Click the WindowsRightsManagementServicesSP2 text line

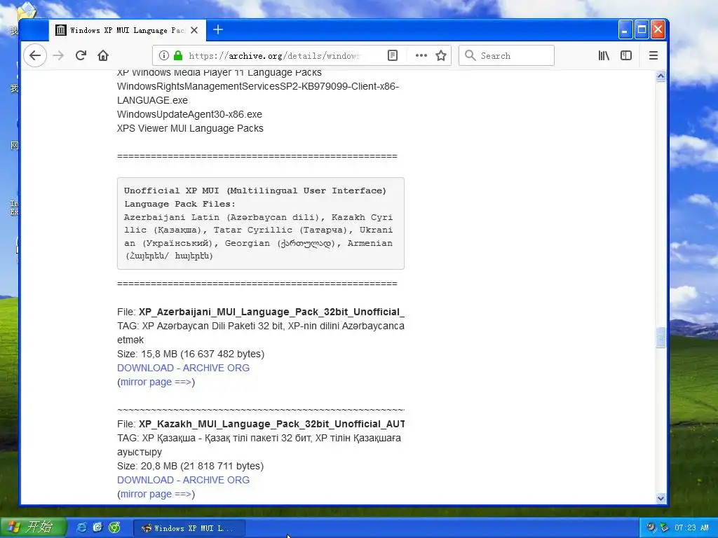coord(258,93)
